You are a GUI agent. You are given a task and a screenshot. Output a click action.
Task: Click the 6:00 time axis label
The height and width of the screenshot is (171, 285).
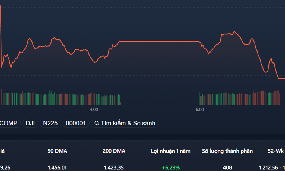pos(200,110)
